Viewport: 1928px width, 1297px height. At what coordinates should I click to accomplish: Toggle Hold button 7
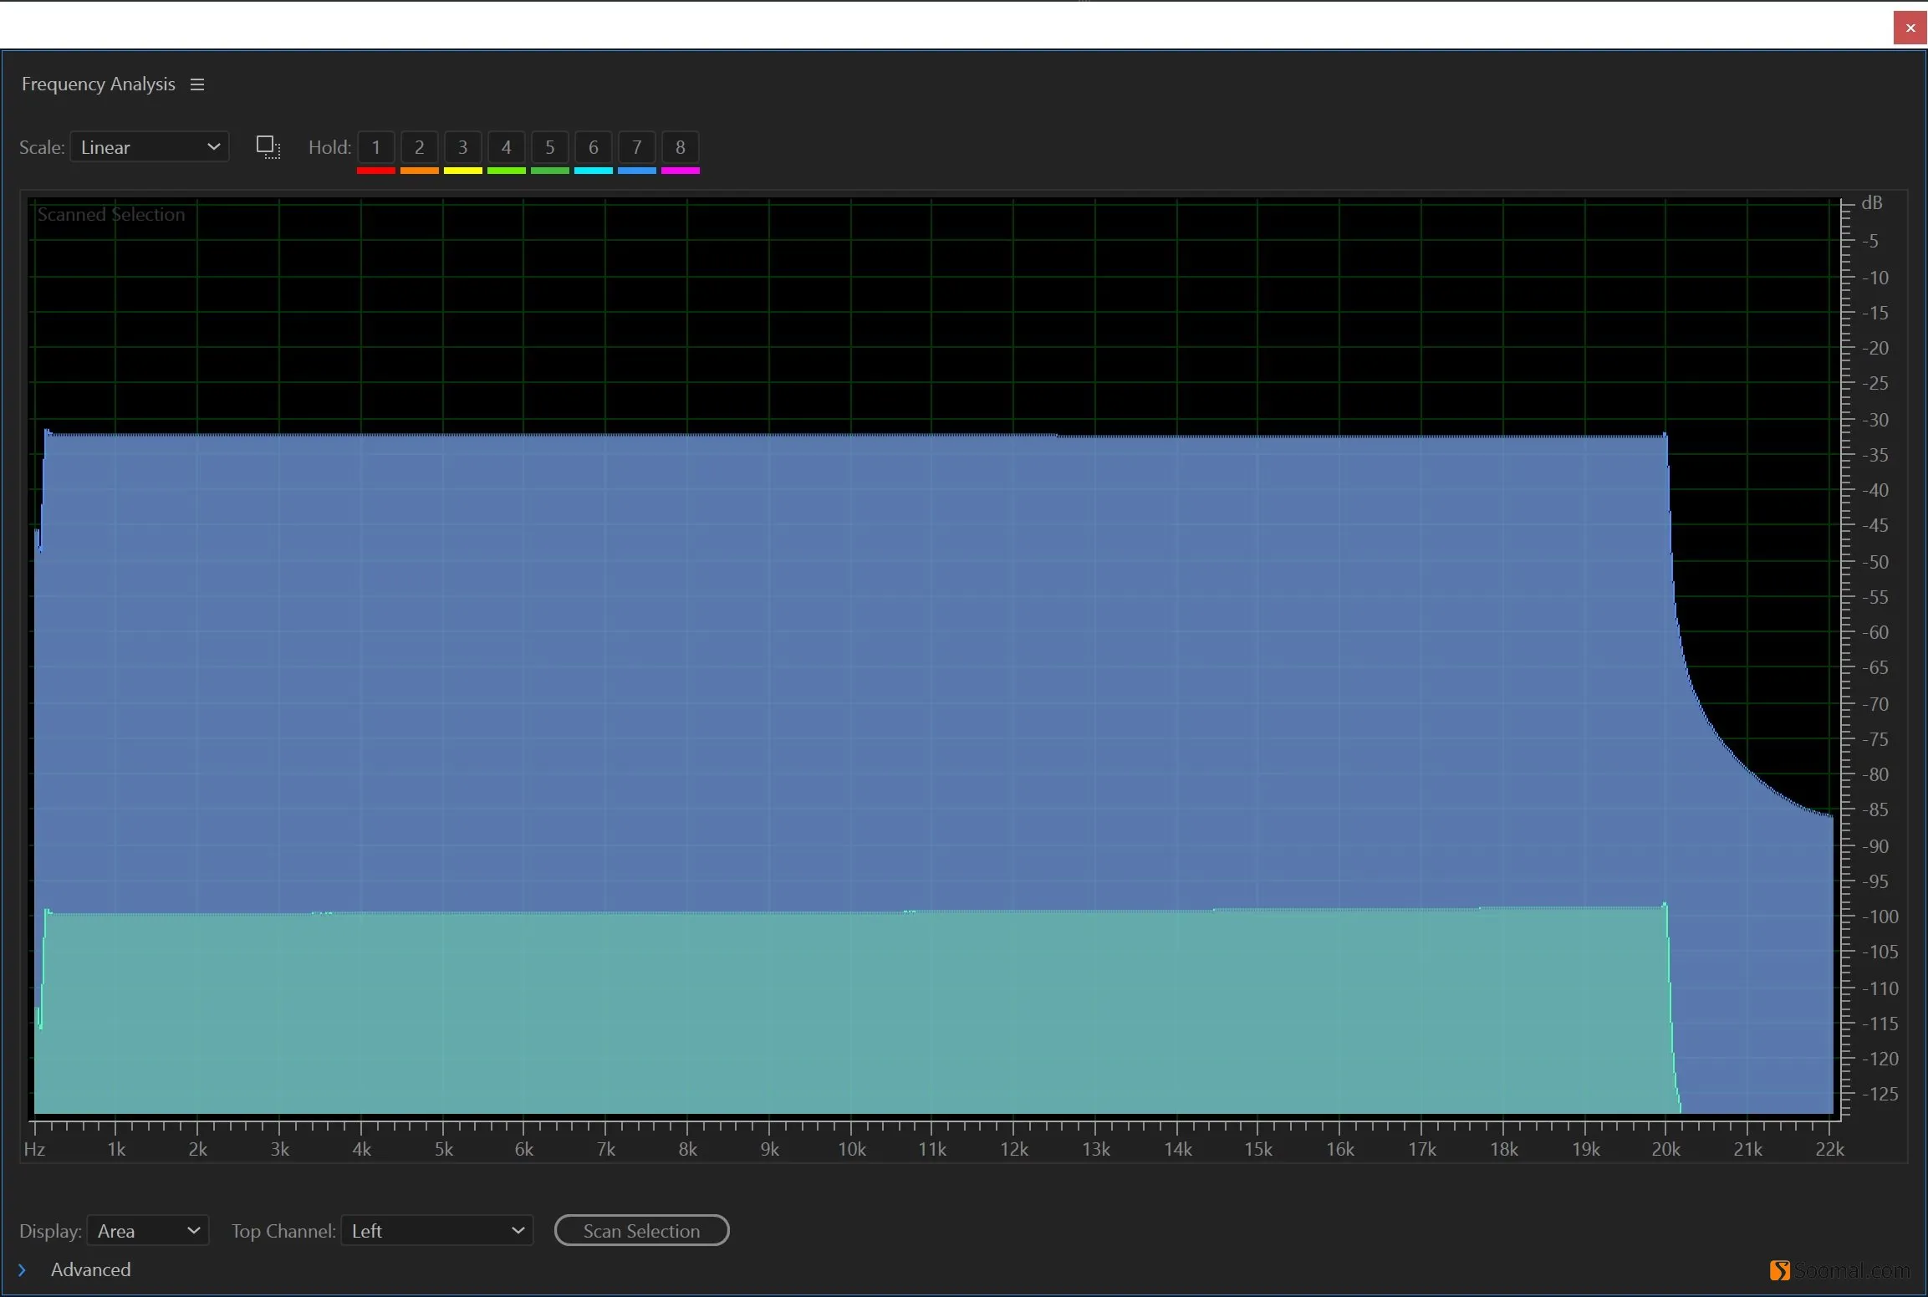point(637,148)
